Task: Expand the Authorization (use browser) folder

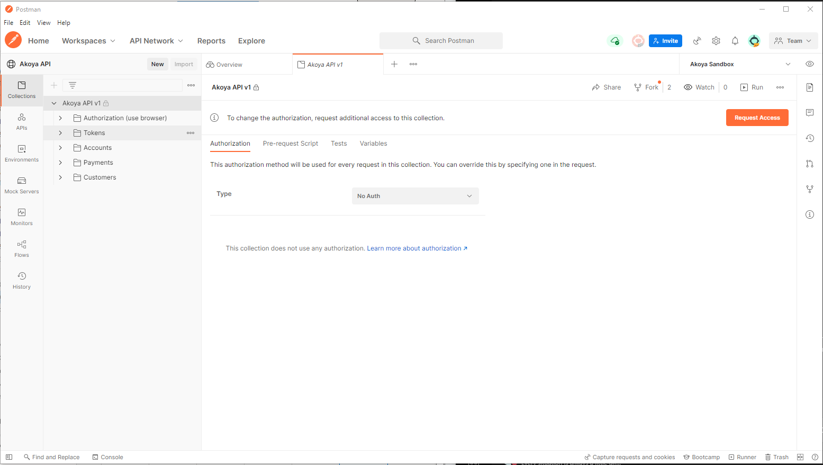Action: (60, 118)
